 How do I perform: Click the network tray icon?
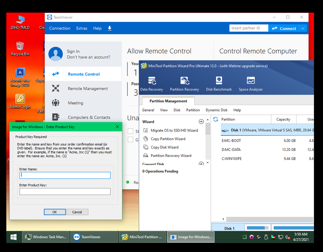point(280,237)
